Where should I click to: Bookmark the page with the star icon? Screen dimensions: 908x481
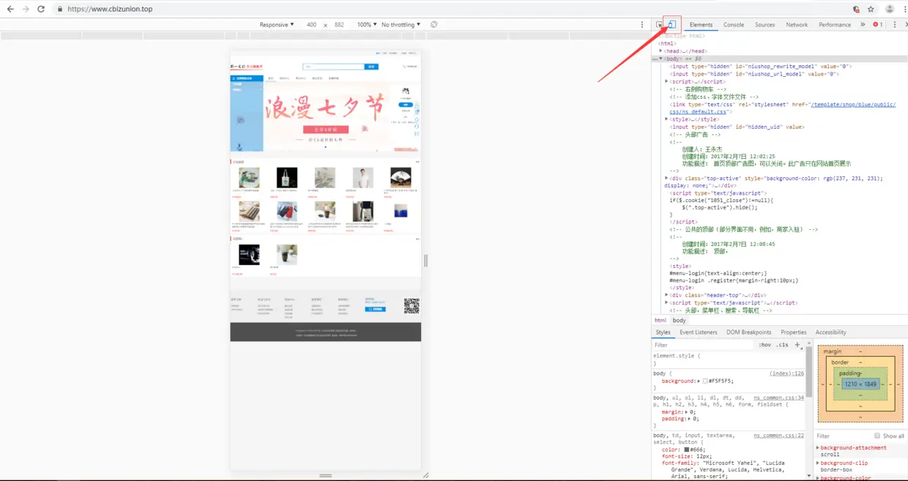coord(871,10)
